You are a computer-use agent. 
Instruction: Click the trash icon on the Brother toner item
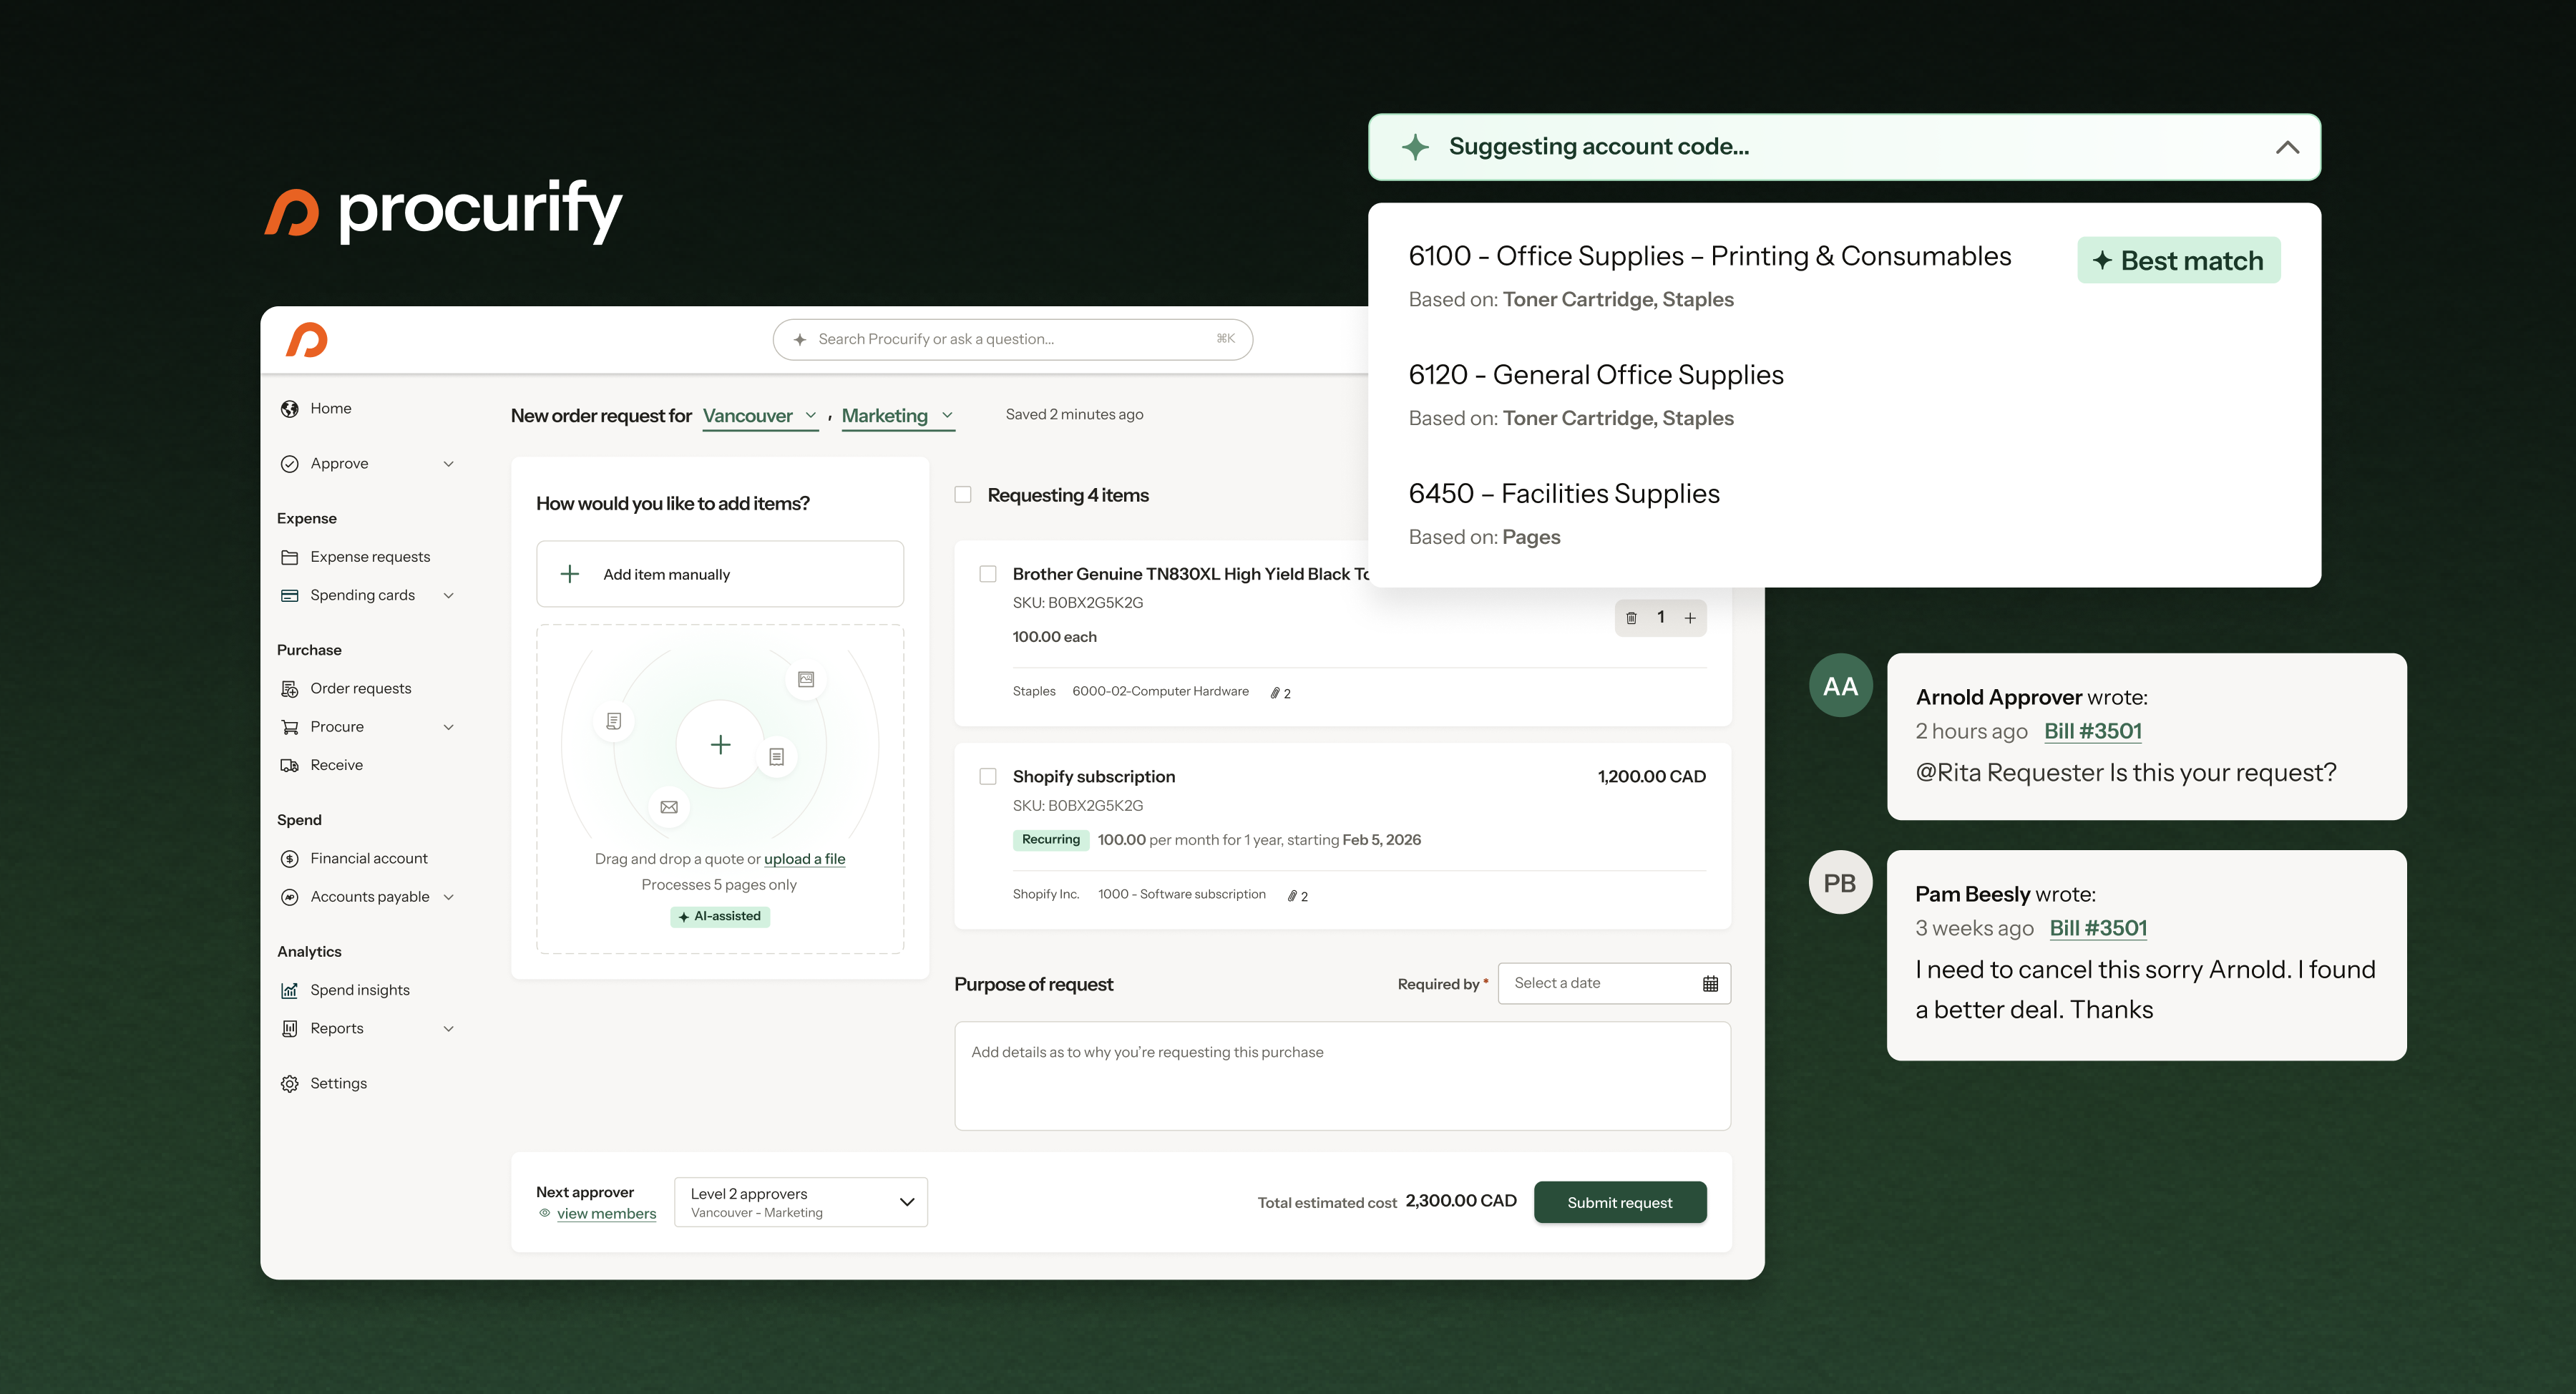pos(1631,618)
